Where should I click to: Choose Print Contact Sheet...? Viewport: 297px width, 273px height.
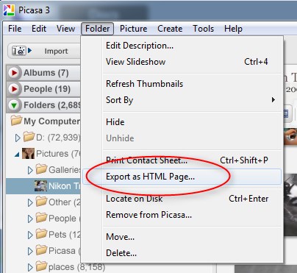[182, 160]
